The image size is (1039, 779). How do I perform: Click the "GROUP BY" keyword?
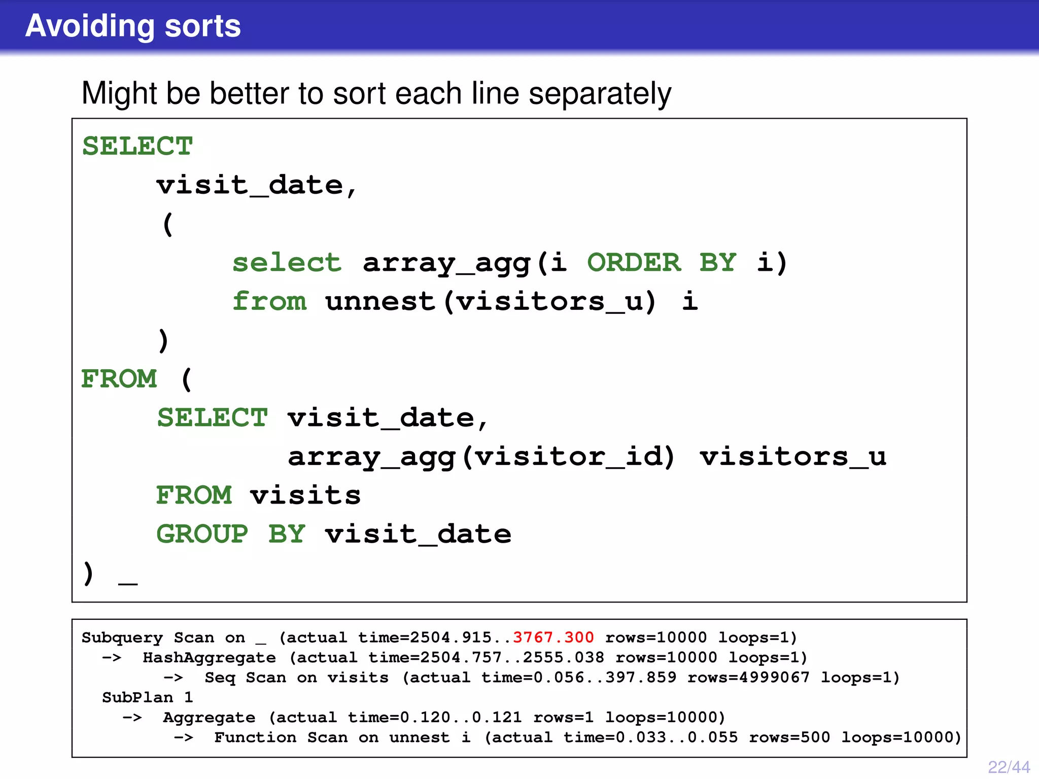(231, 534)
